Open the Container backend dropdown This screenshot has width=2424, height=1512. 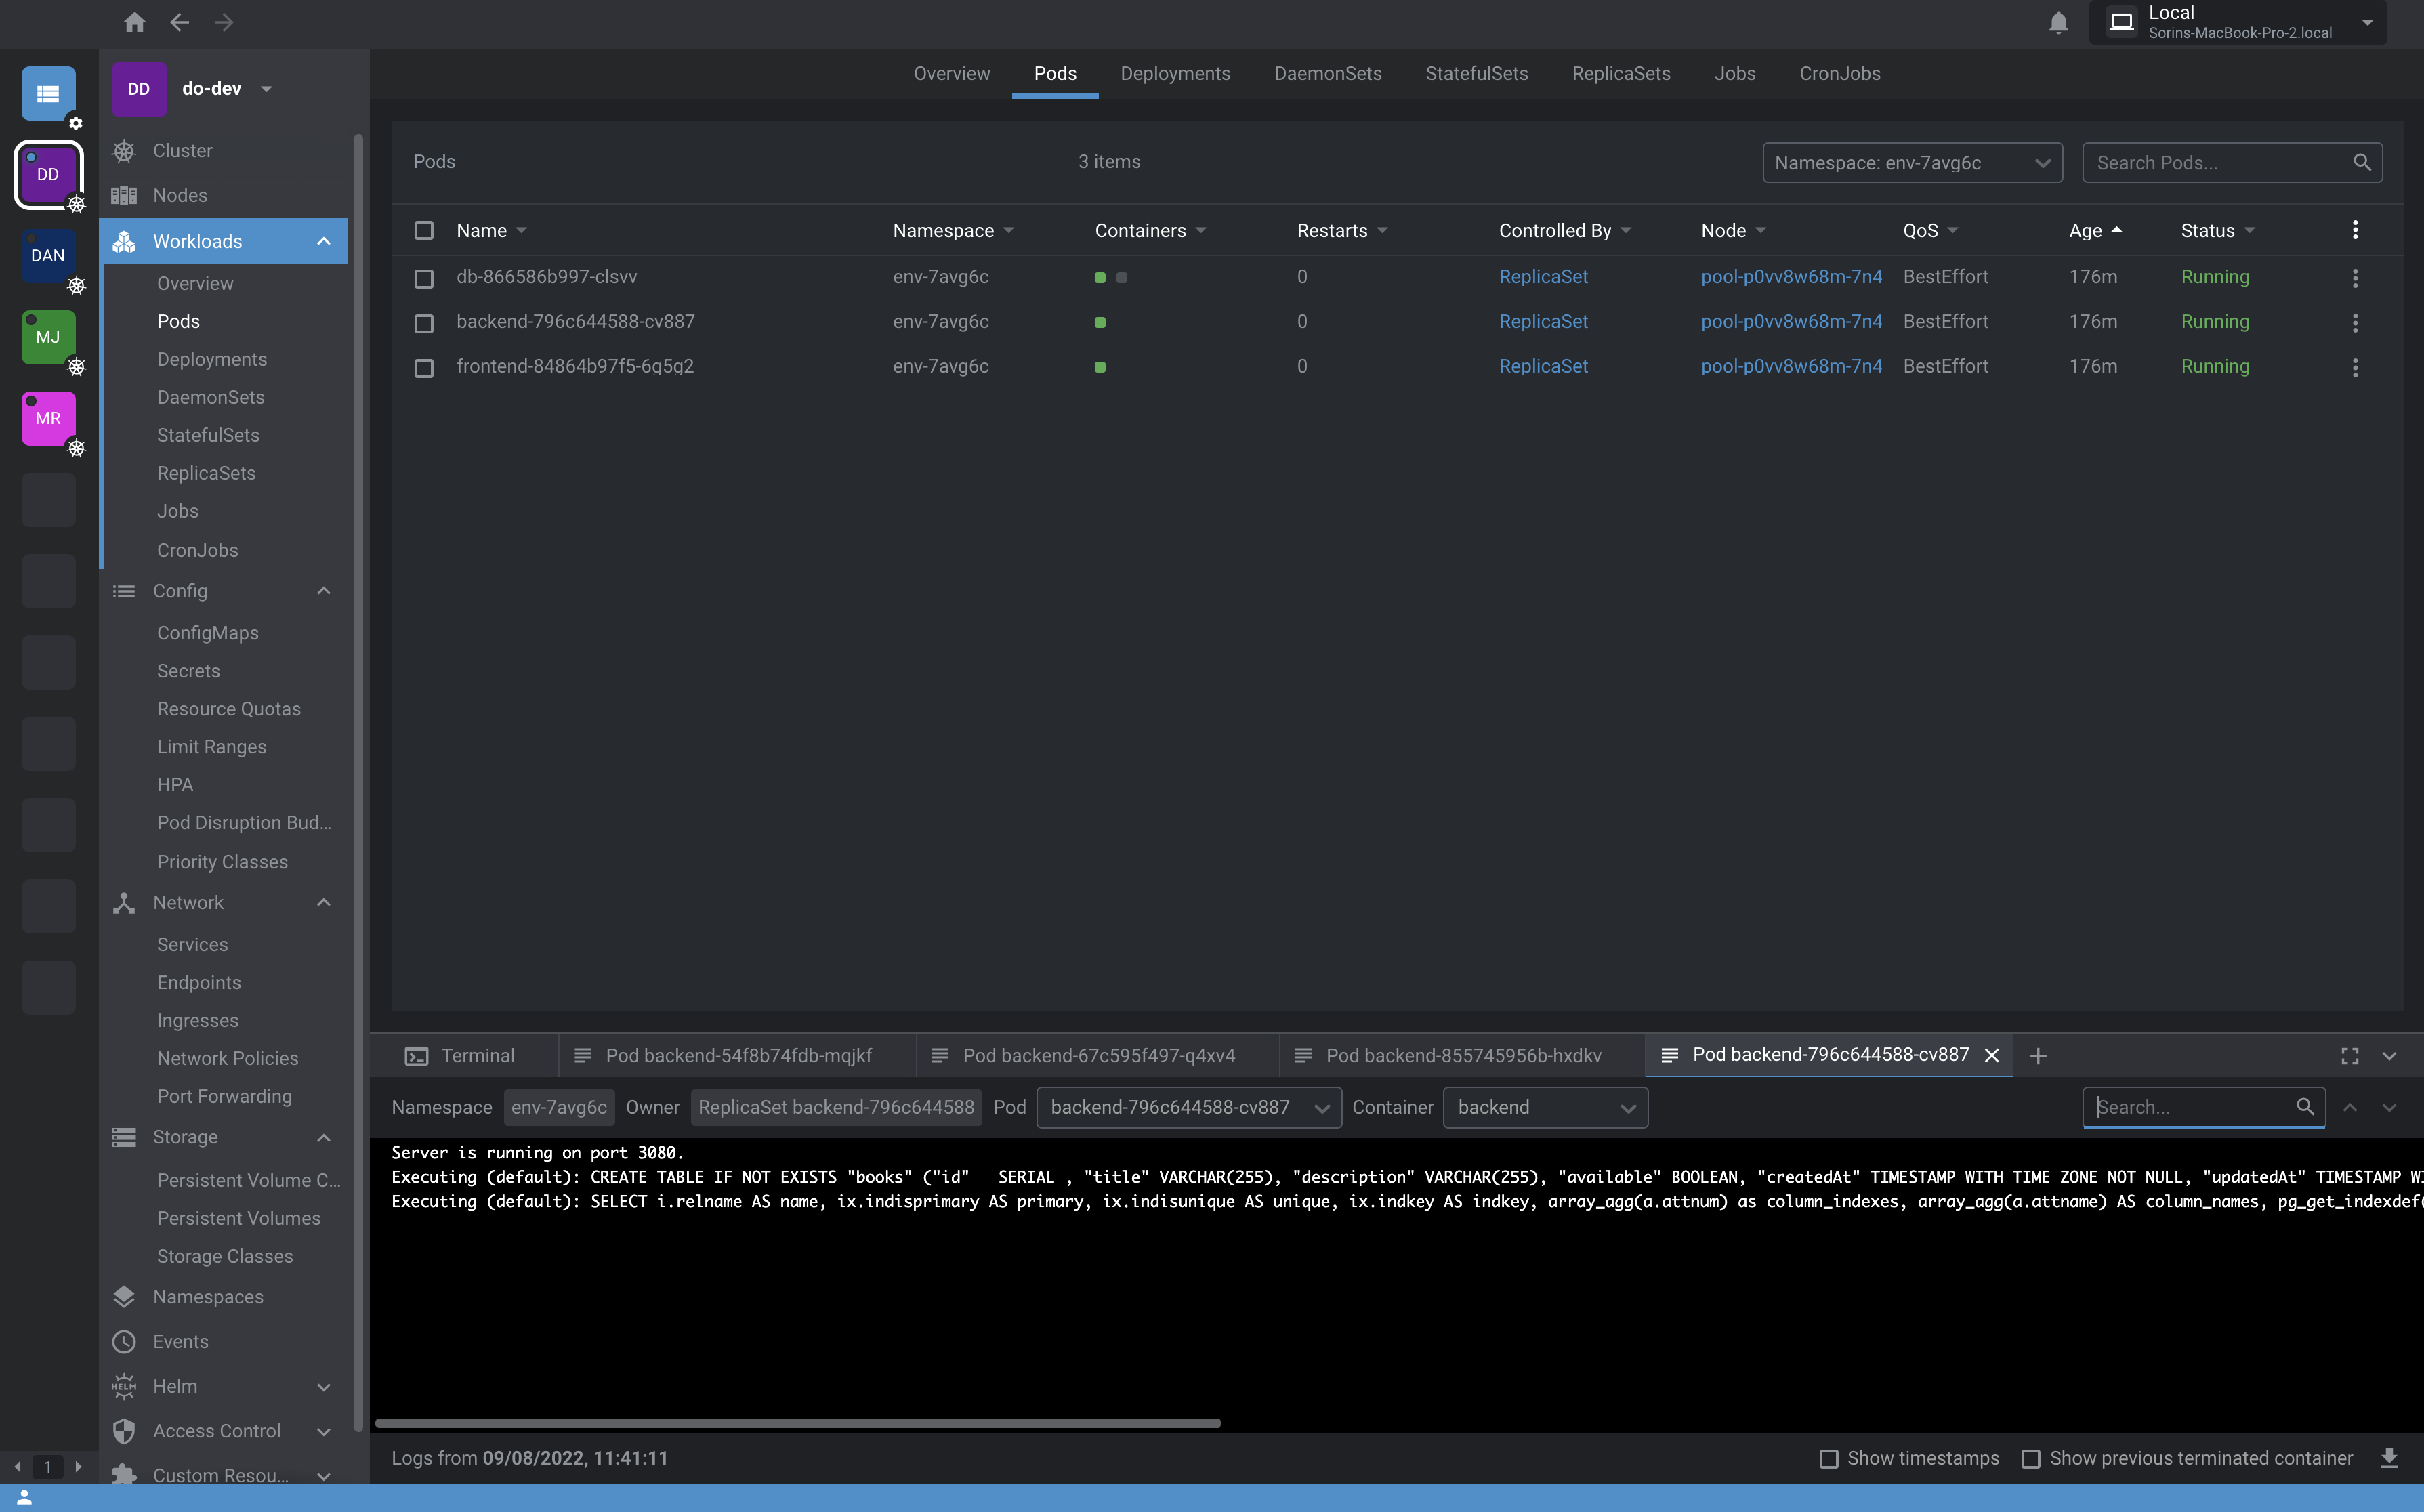[x=1544, y=1107]
